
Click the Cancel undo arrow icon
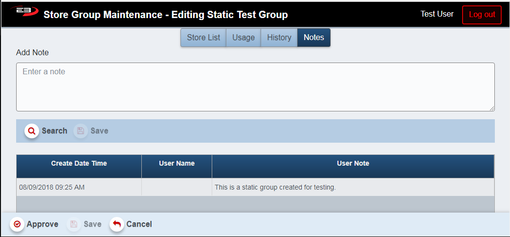click(117, 224)
